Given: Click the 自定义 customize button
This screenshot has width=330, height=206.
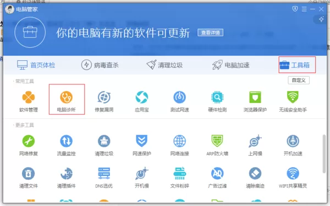Looking at the screenshot, I should 299,80.
